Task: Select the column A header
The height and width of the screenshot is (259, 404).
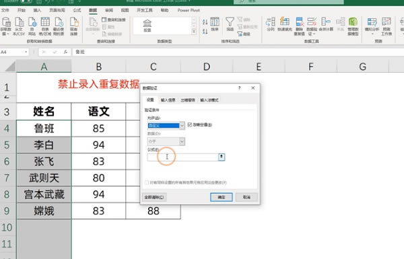Action: (x=44, y=67)
